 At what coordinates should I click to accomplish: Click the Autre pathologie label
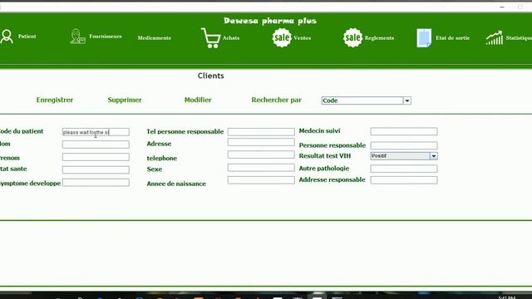pos(323,169)
